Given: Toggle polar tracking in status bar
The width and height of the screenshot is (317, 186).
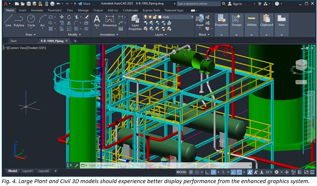Looking at the screenshot, I should pos(213,172).
